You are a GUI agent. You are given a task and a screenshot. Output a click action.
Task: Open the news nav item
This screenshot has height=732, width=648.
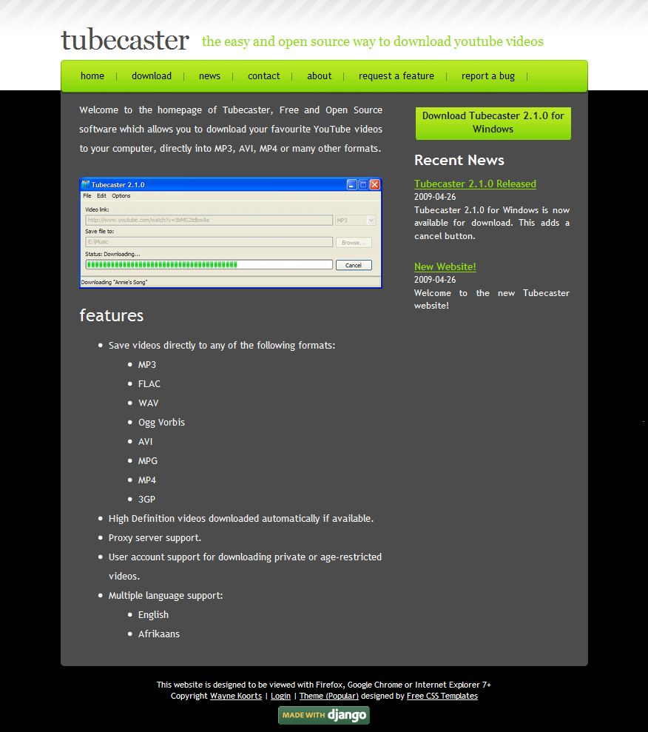click(x=209, y=76)
